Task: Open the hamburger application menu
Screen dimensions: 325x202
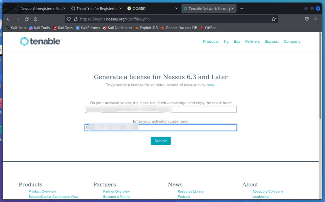Action: click(x=316, y=19)
